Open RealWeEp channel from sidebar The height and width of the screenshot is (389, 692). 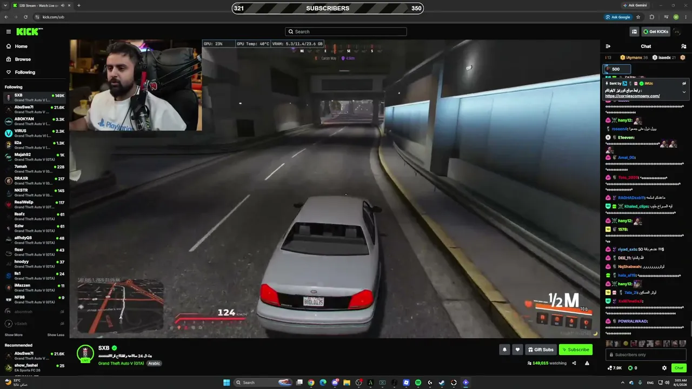35,205
